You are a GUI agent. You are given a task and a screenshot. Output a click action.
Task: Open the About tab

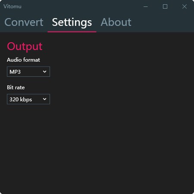pos(116,22)
